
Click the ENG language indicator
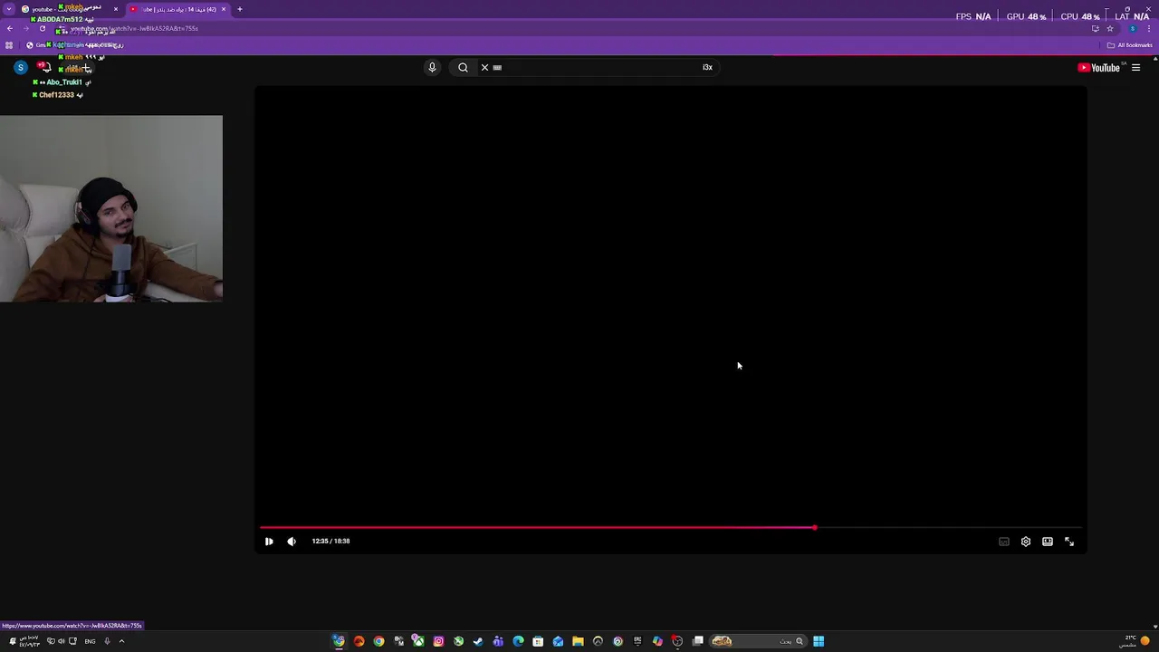(x=90, y=641)
